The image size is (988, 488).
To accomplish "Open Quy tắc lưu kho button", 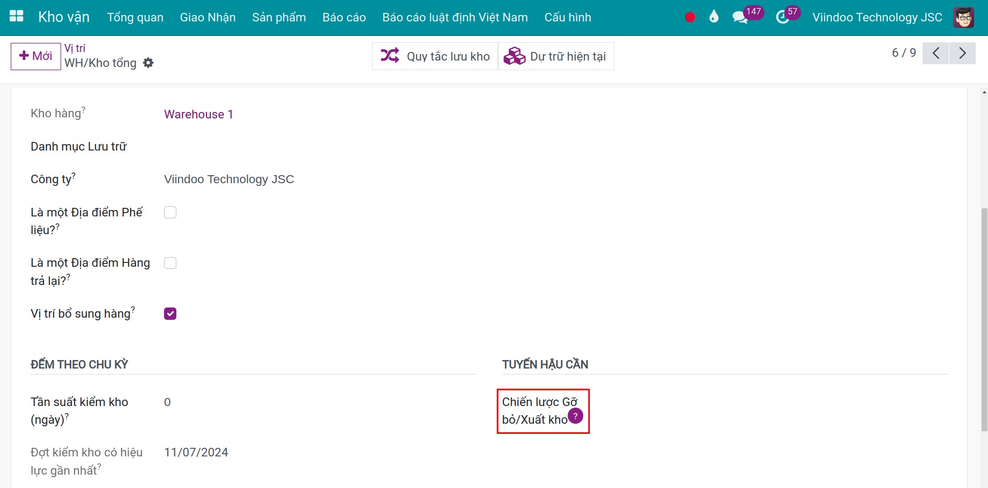I will click(435, 56).
